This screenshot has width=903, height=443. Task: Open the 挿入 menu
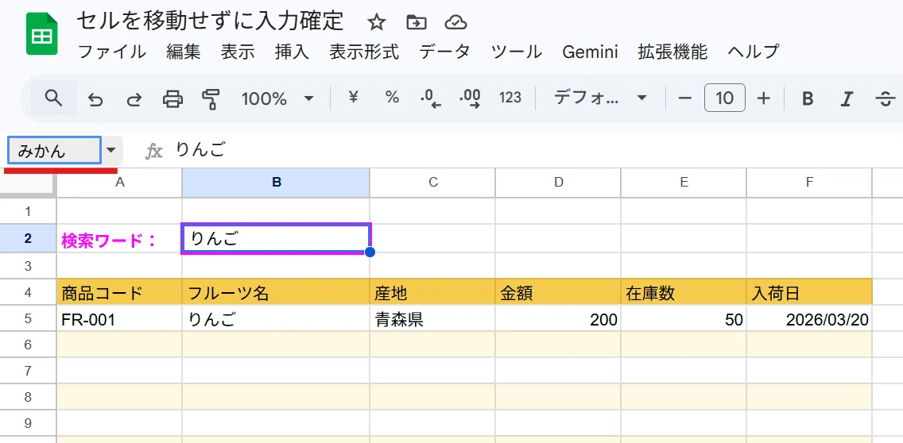292,52
